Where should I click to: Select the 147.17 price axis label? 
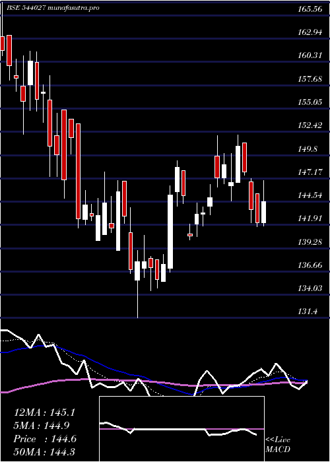pos(310,172)
